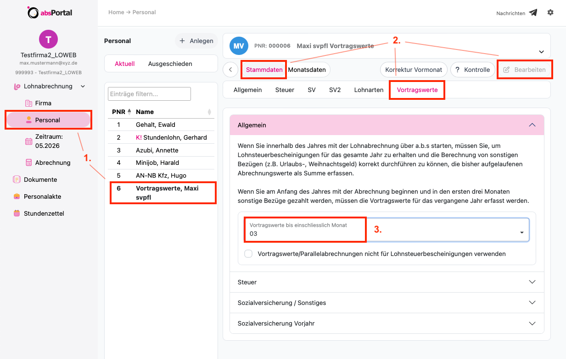Click the Stundenzettel calendar icon
The image size is (566, 359).
click(x=17, y=213)
